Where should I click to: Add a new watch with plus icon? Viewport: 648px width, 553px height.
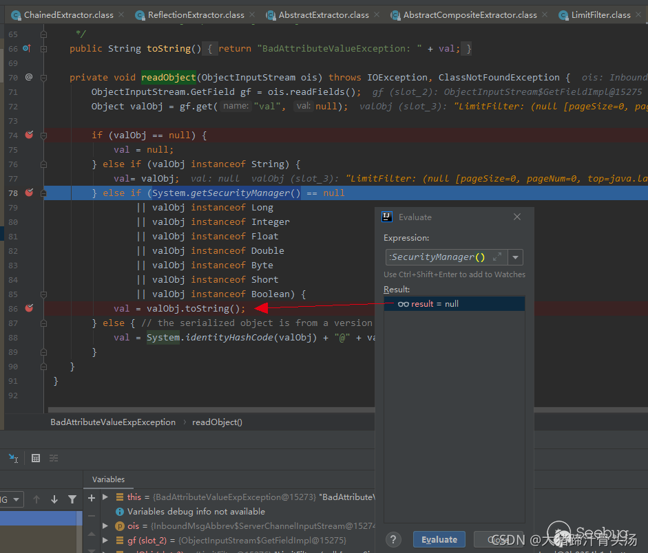coord(92,497)
